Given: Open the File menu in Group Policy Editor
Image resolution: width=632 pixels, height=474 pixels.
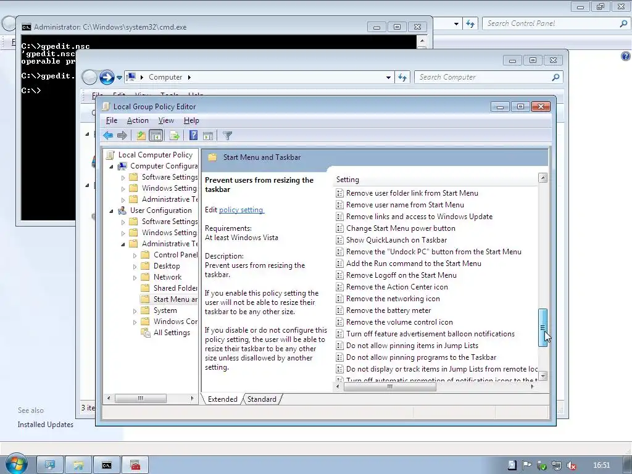Looking at the screenshot, I should [x=112, y=120].
